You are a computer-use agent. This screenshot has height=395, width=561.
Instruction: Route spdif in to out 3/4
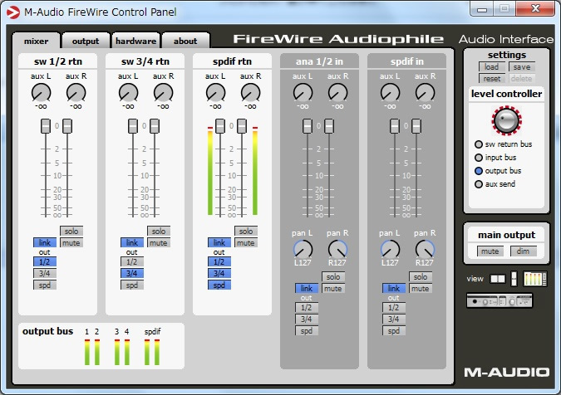coord(394,319)
